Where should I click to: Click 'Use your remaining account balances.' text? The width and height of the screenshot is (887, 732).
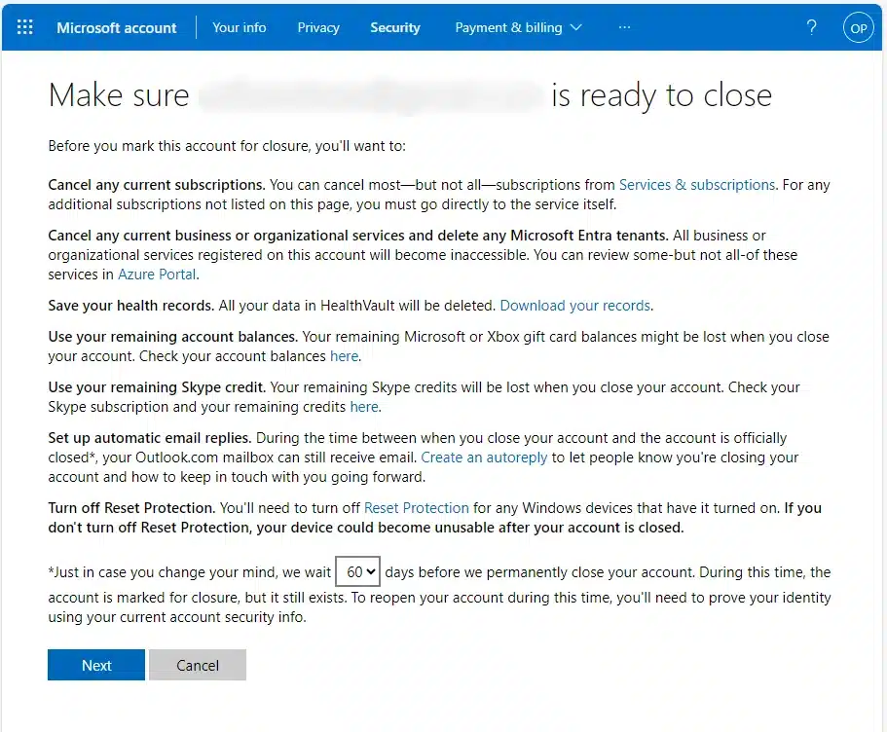pyautogui.click(x=173, y=337)
